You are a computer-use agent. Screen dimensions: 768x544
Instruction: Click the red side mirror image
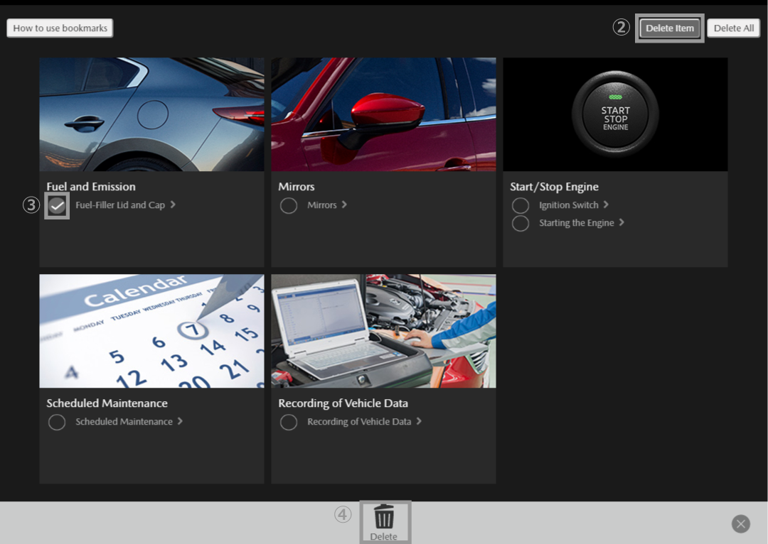point(383,114)
